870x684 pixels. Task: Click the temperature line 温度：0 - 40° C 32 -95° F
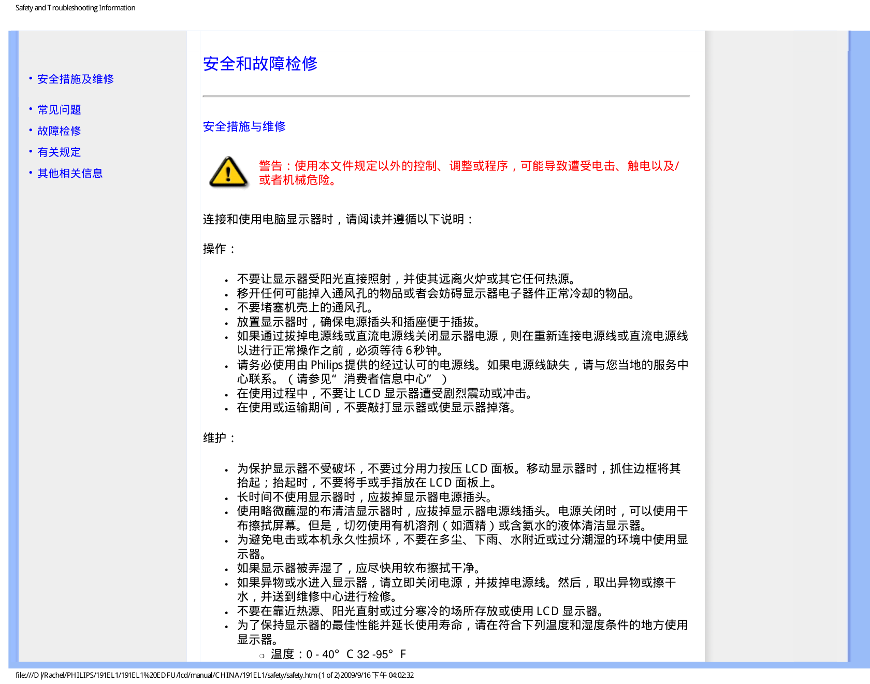point(338,654)
